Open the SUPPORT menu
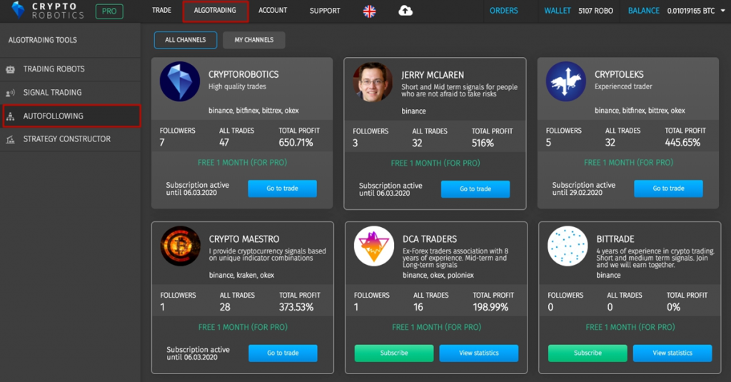Screen dimensions: 731x382 tap(325, 11)
